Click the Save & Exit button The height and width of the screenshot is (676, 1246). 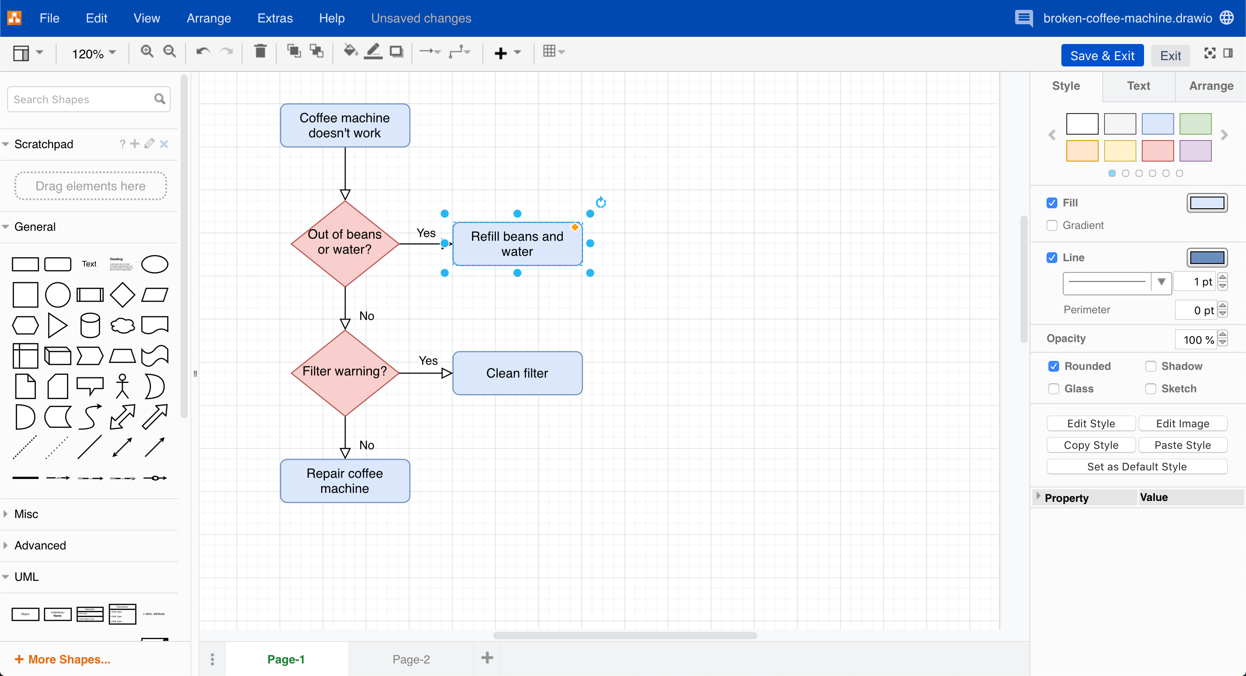pos(1102,55)
